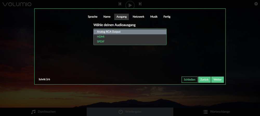Jump to the Fertig tab
Image resolution: width=260 pixels, height=116 pixels.
click(x=167, y=17)
